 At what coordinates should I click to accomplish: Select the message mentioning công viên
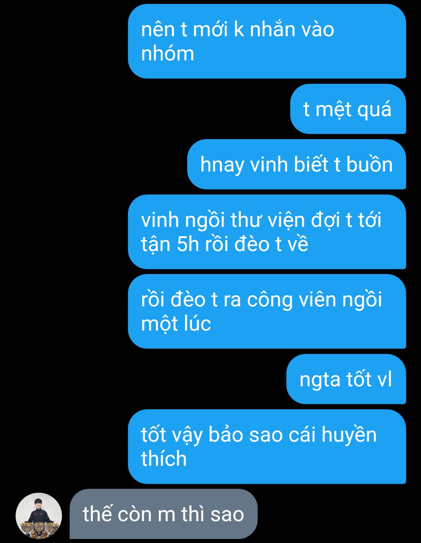point(267,311)
